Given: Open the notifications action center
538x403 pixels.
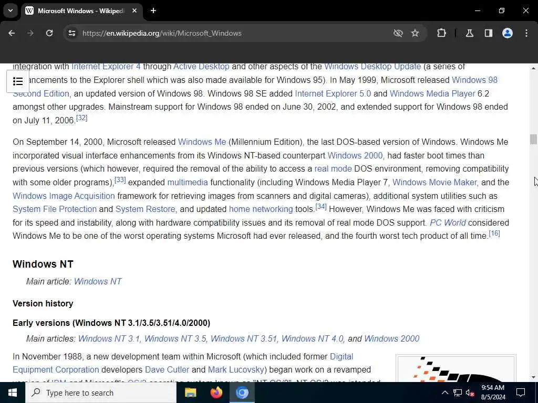Looking at the screenshot, I should 521,393.
